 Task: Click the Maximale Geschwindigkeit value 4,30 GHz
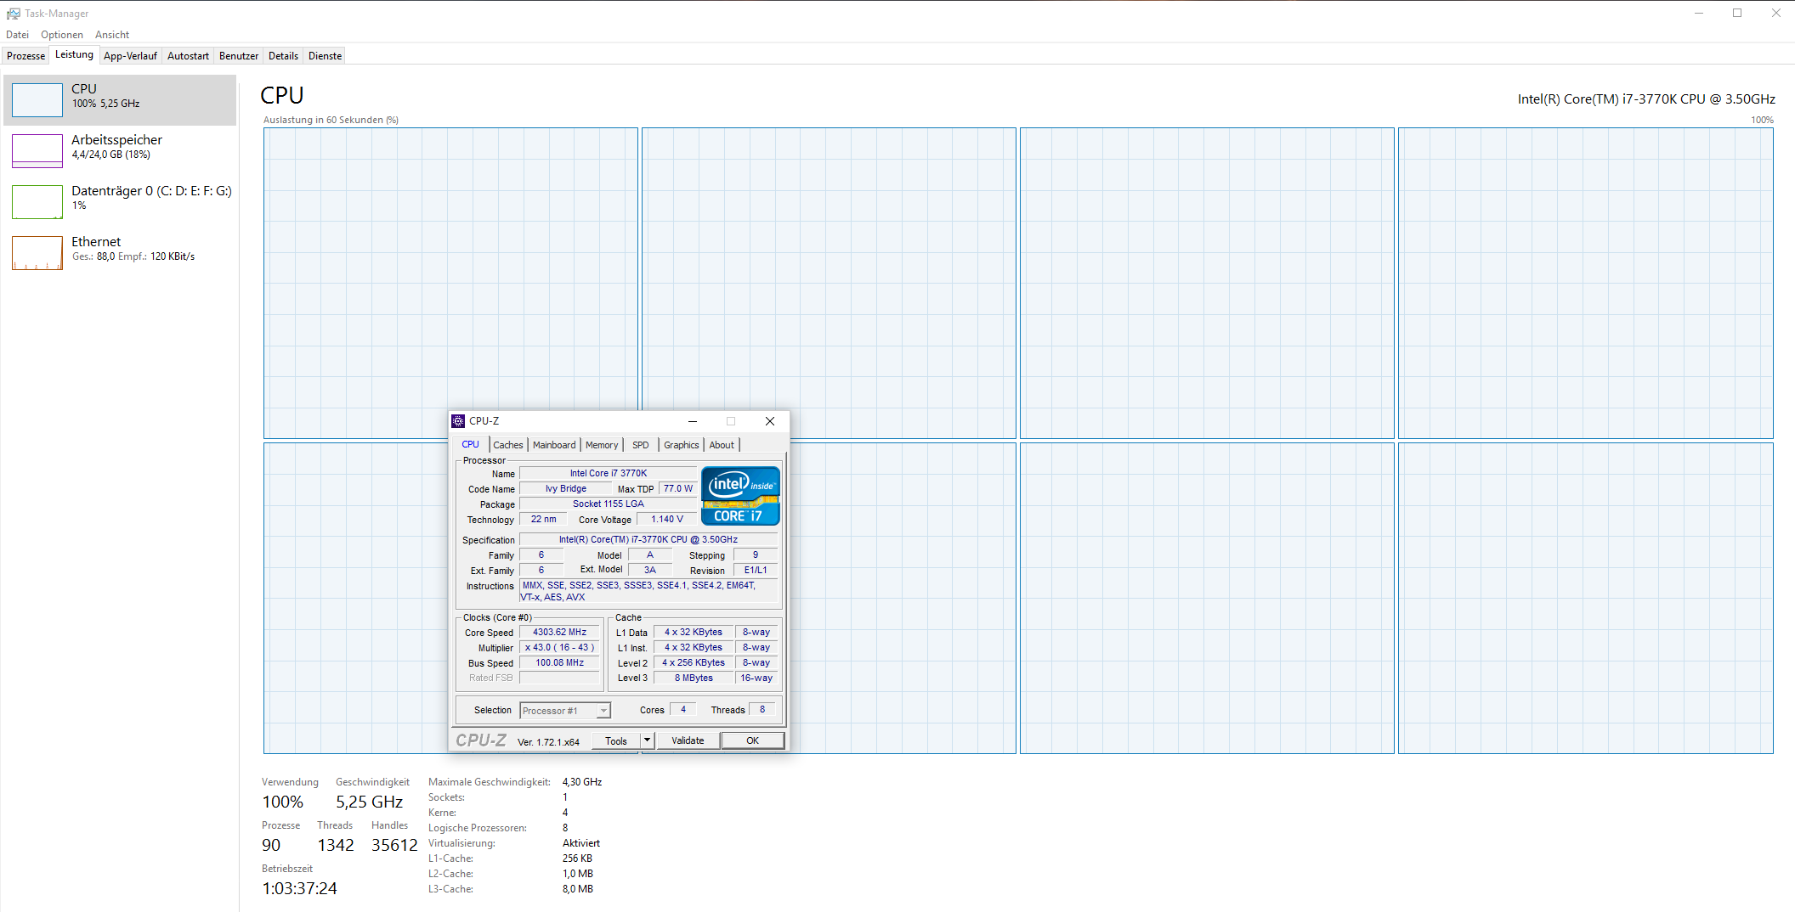pos(582,782)
